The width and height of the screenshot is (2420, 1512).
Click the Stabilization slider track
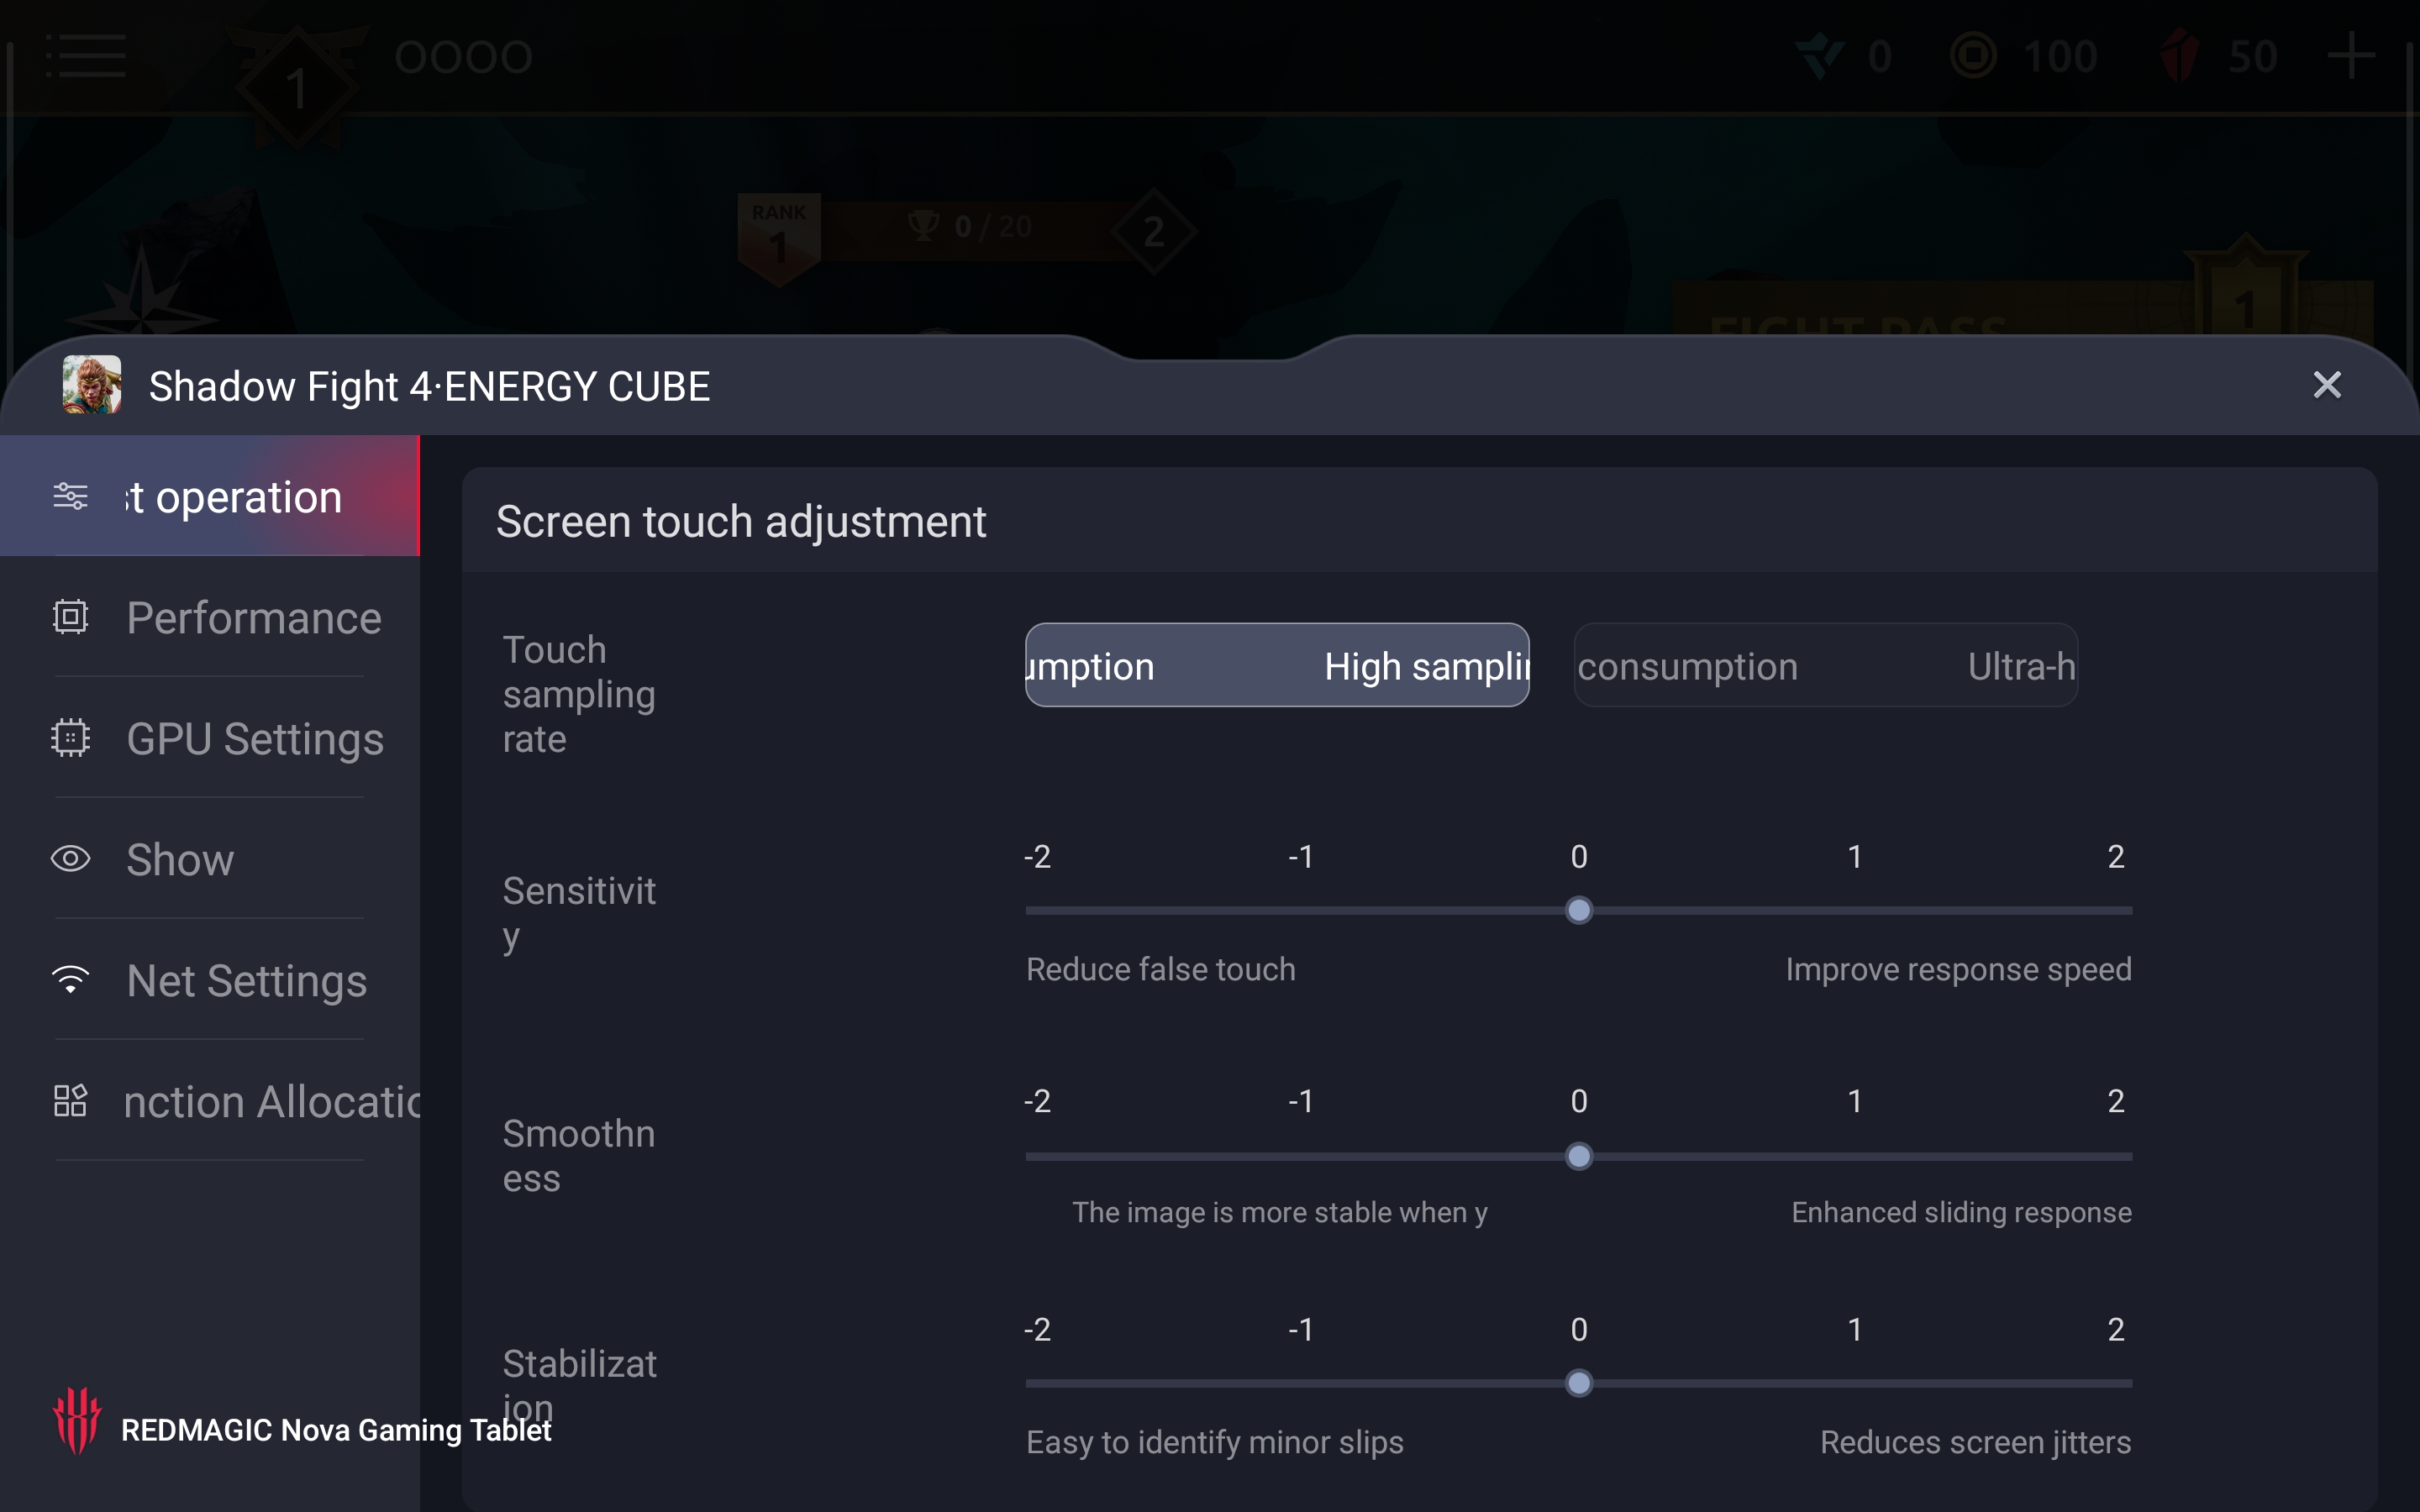tap(1575, 1381)
